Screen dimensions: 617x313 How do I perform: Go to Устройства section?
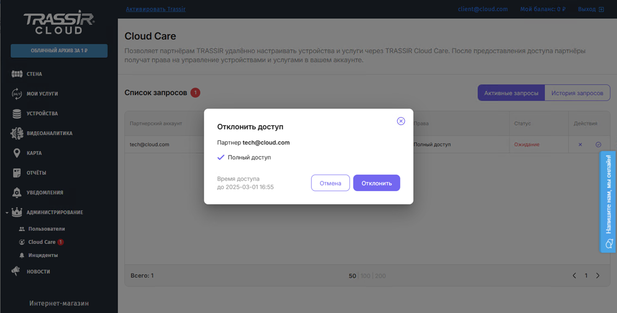tap(42, 114)
